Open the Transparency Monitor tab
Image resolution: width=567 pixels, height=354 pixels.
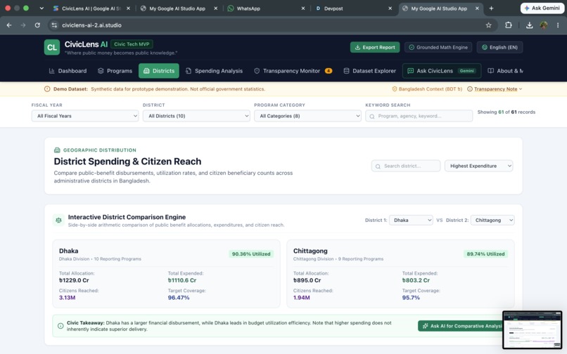[293, 71]
